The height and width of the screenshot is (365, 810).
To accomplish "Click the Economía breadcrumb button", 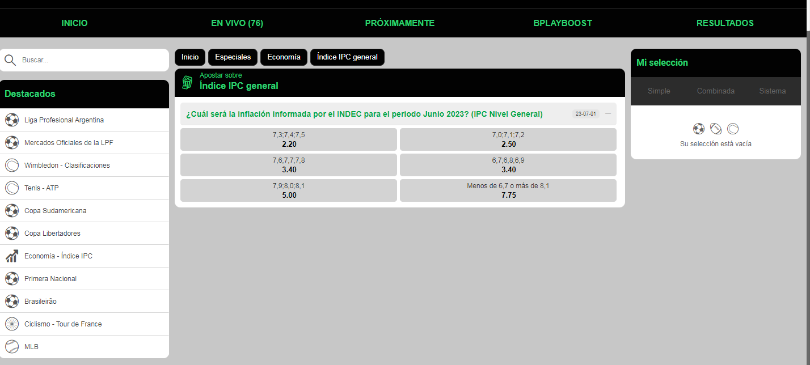I will 284,57.
